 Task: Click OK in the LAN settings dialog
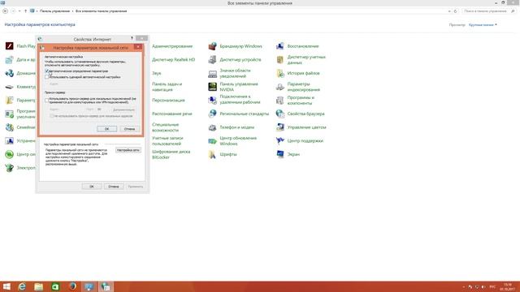106,129
